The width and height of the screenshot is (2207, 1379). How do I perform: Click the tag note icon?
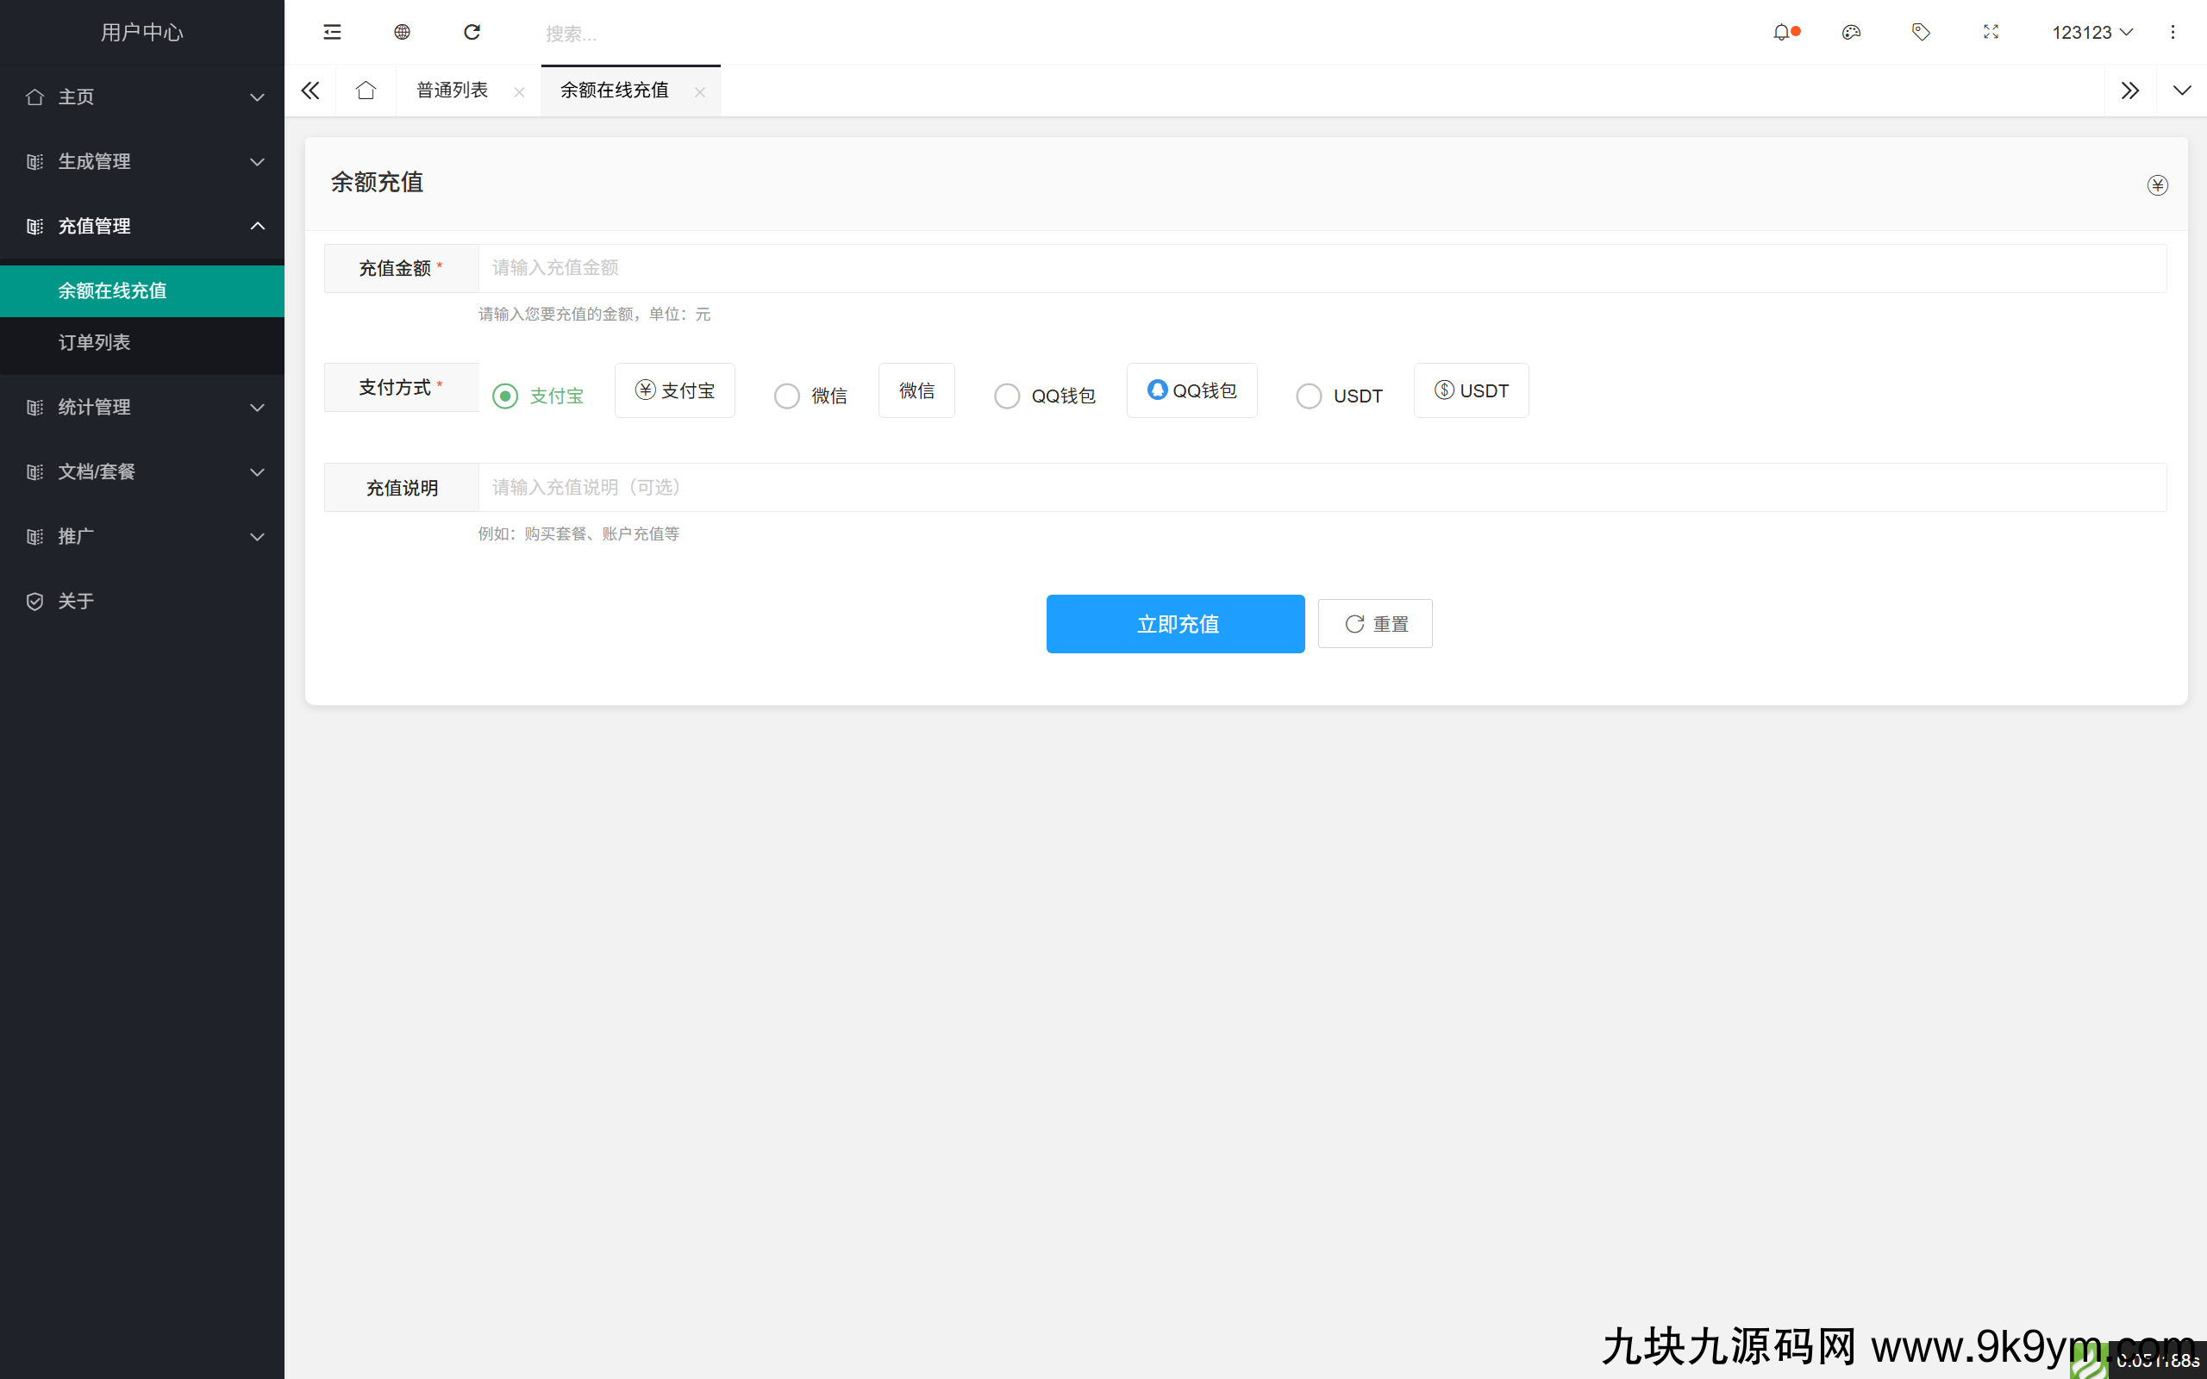1921,33
